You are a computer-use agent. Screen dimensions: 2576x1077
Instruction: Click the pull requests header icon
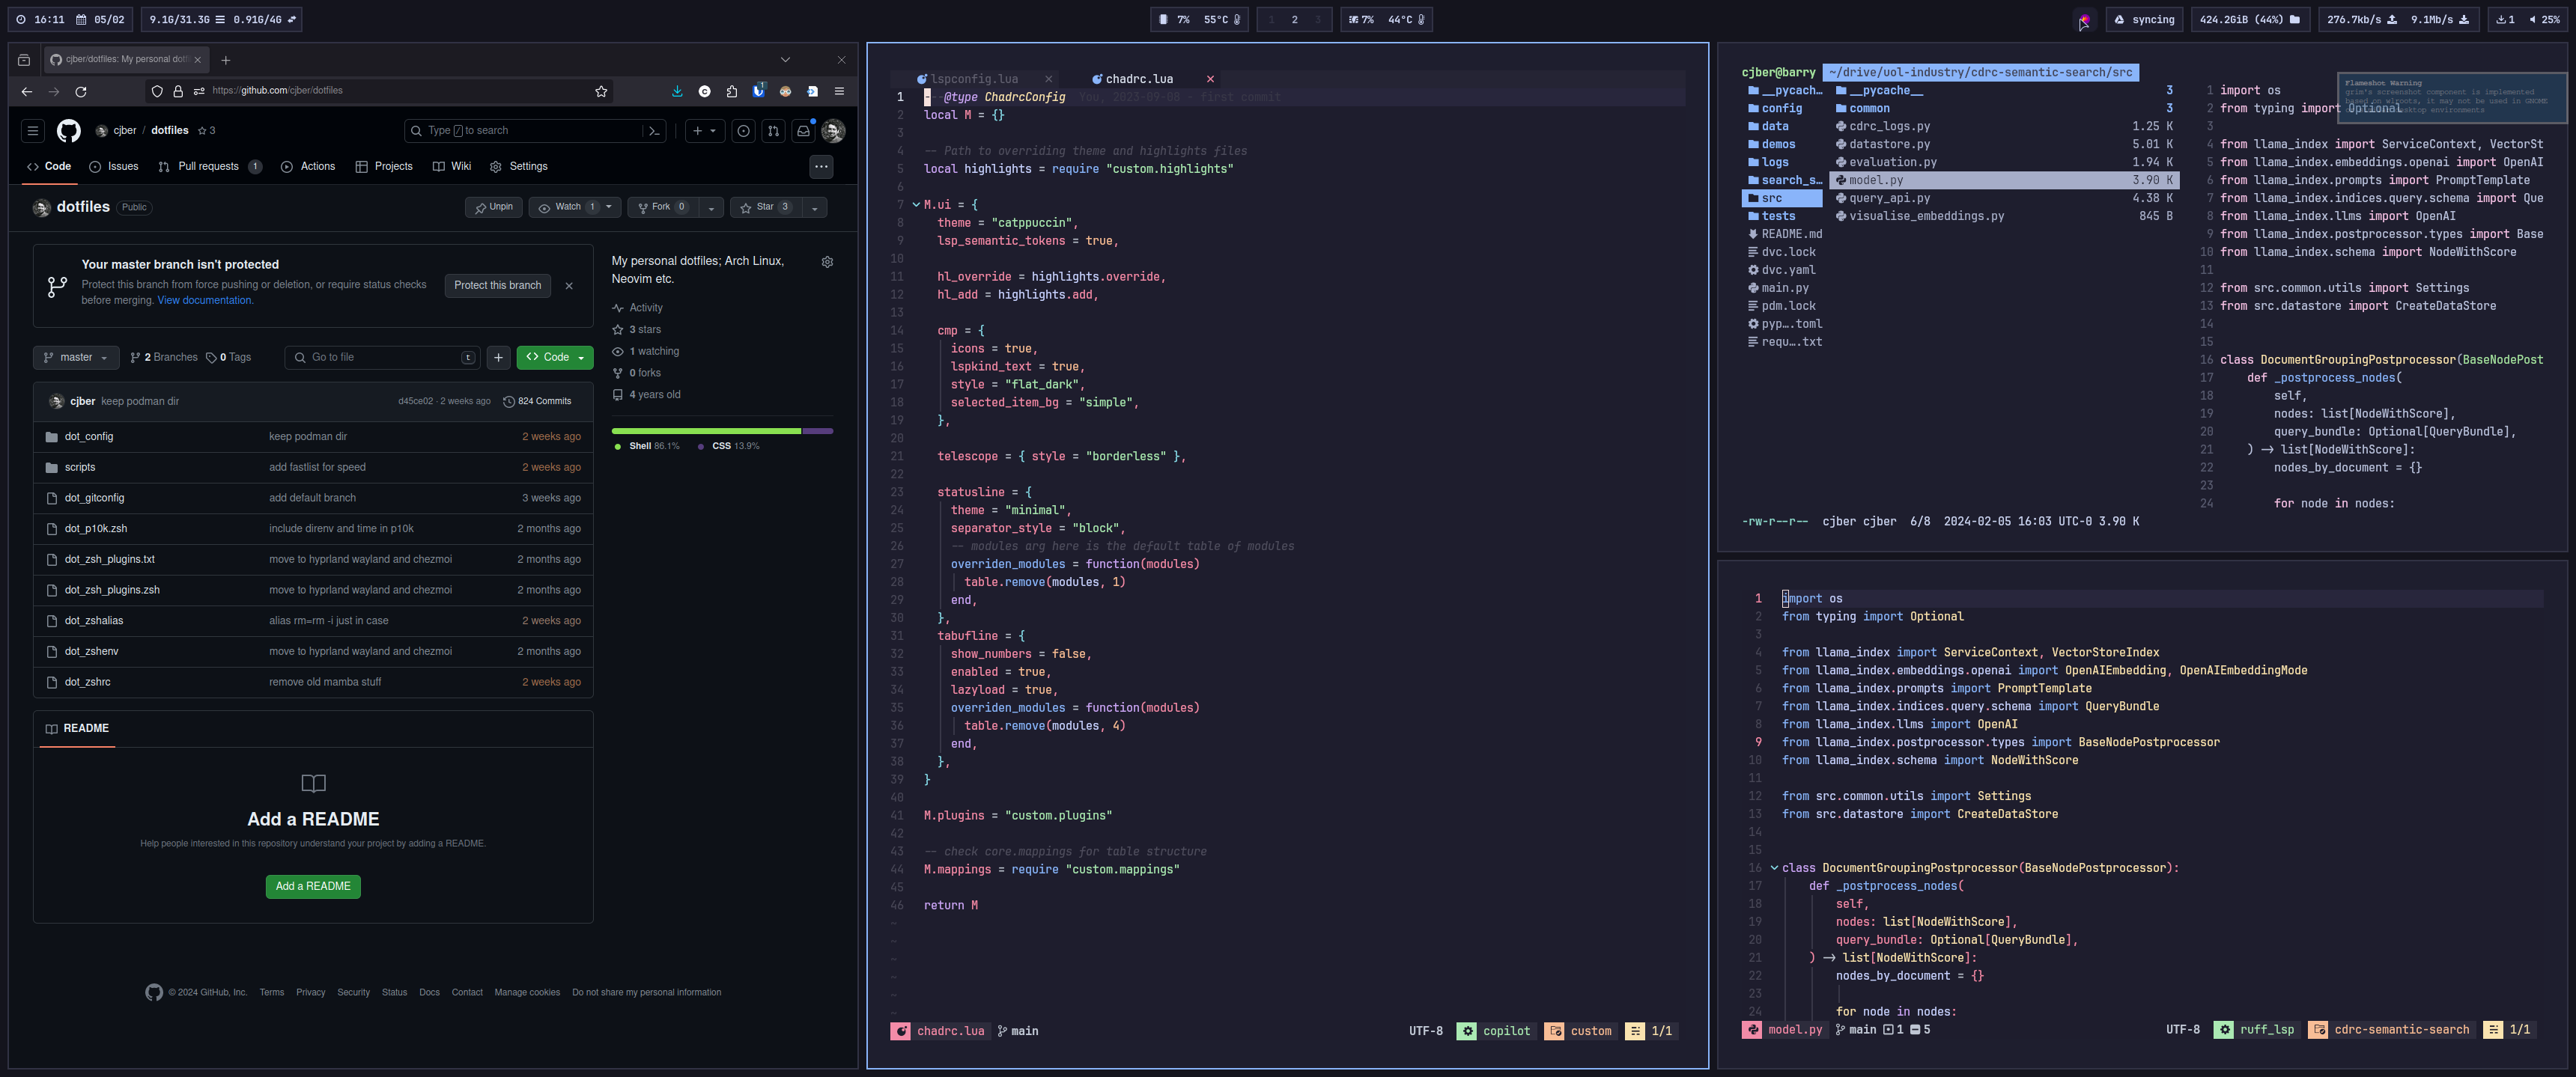pos(773,131)
